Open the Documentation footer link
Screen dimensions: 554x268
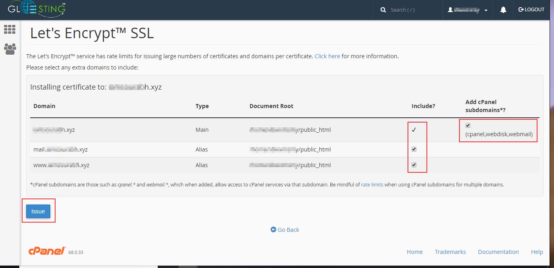[498, 252]
